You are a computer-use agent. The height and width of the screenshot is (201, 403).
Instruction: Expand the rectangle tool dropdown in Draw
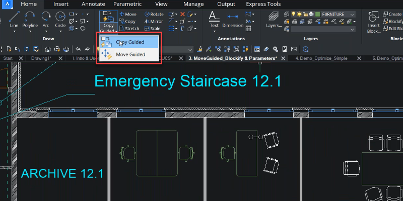pos(77,15)
